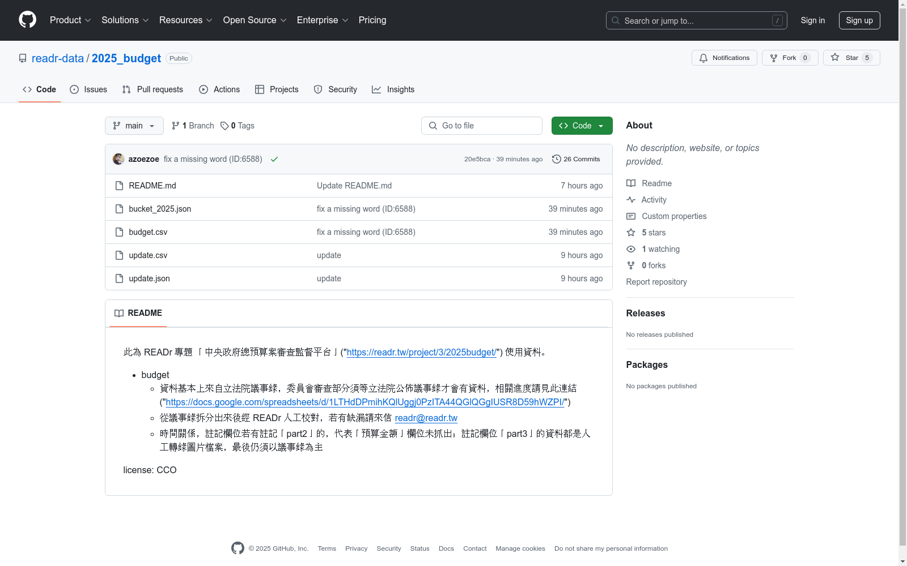This screenshot has height=566, width=907.
Task: View the 26 Commits history
Action: (x=576, y=159)
